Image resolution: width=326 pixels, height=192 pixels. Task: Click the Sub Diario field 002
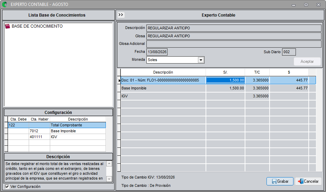(x=289, y=52)
